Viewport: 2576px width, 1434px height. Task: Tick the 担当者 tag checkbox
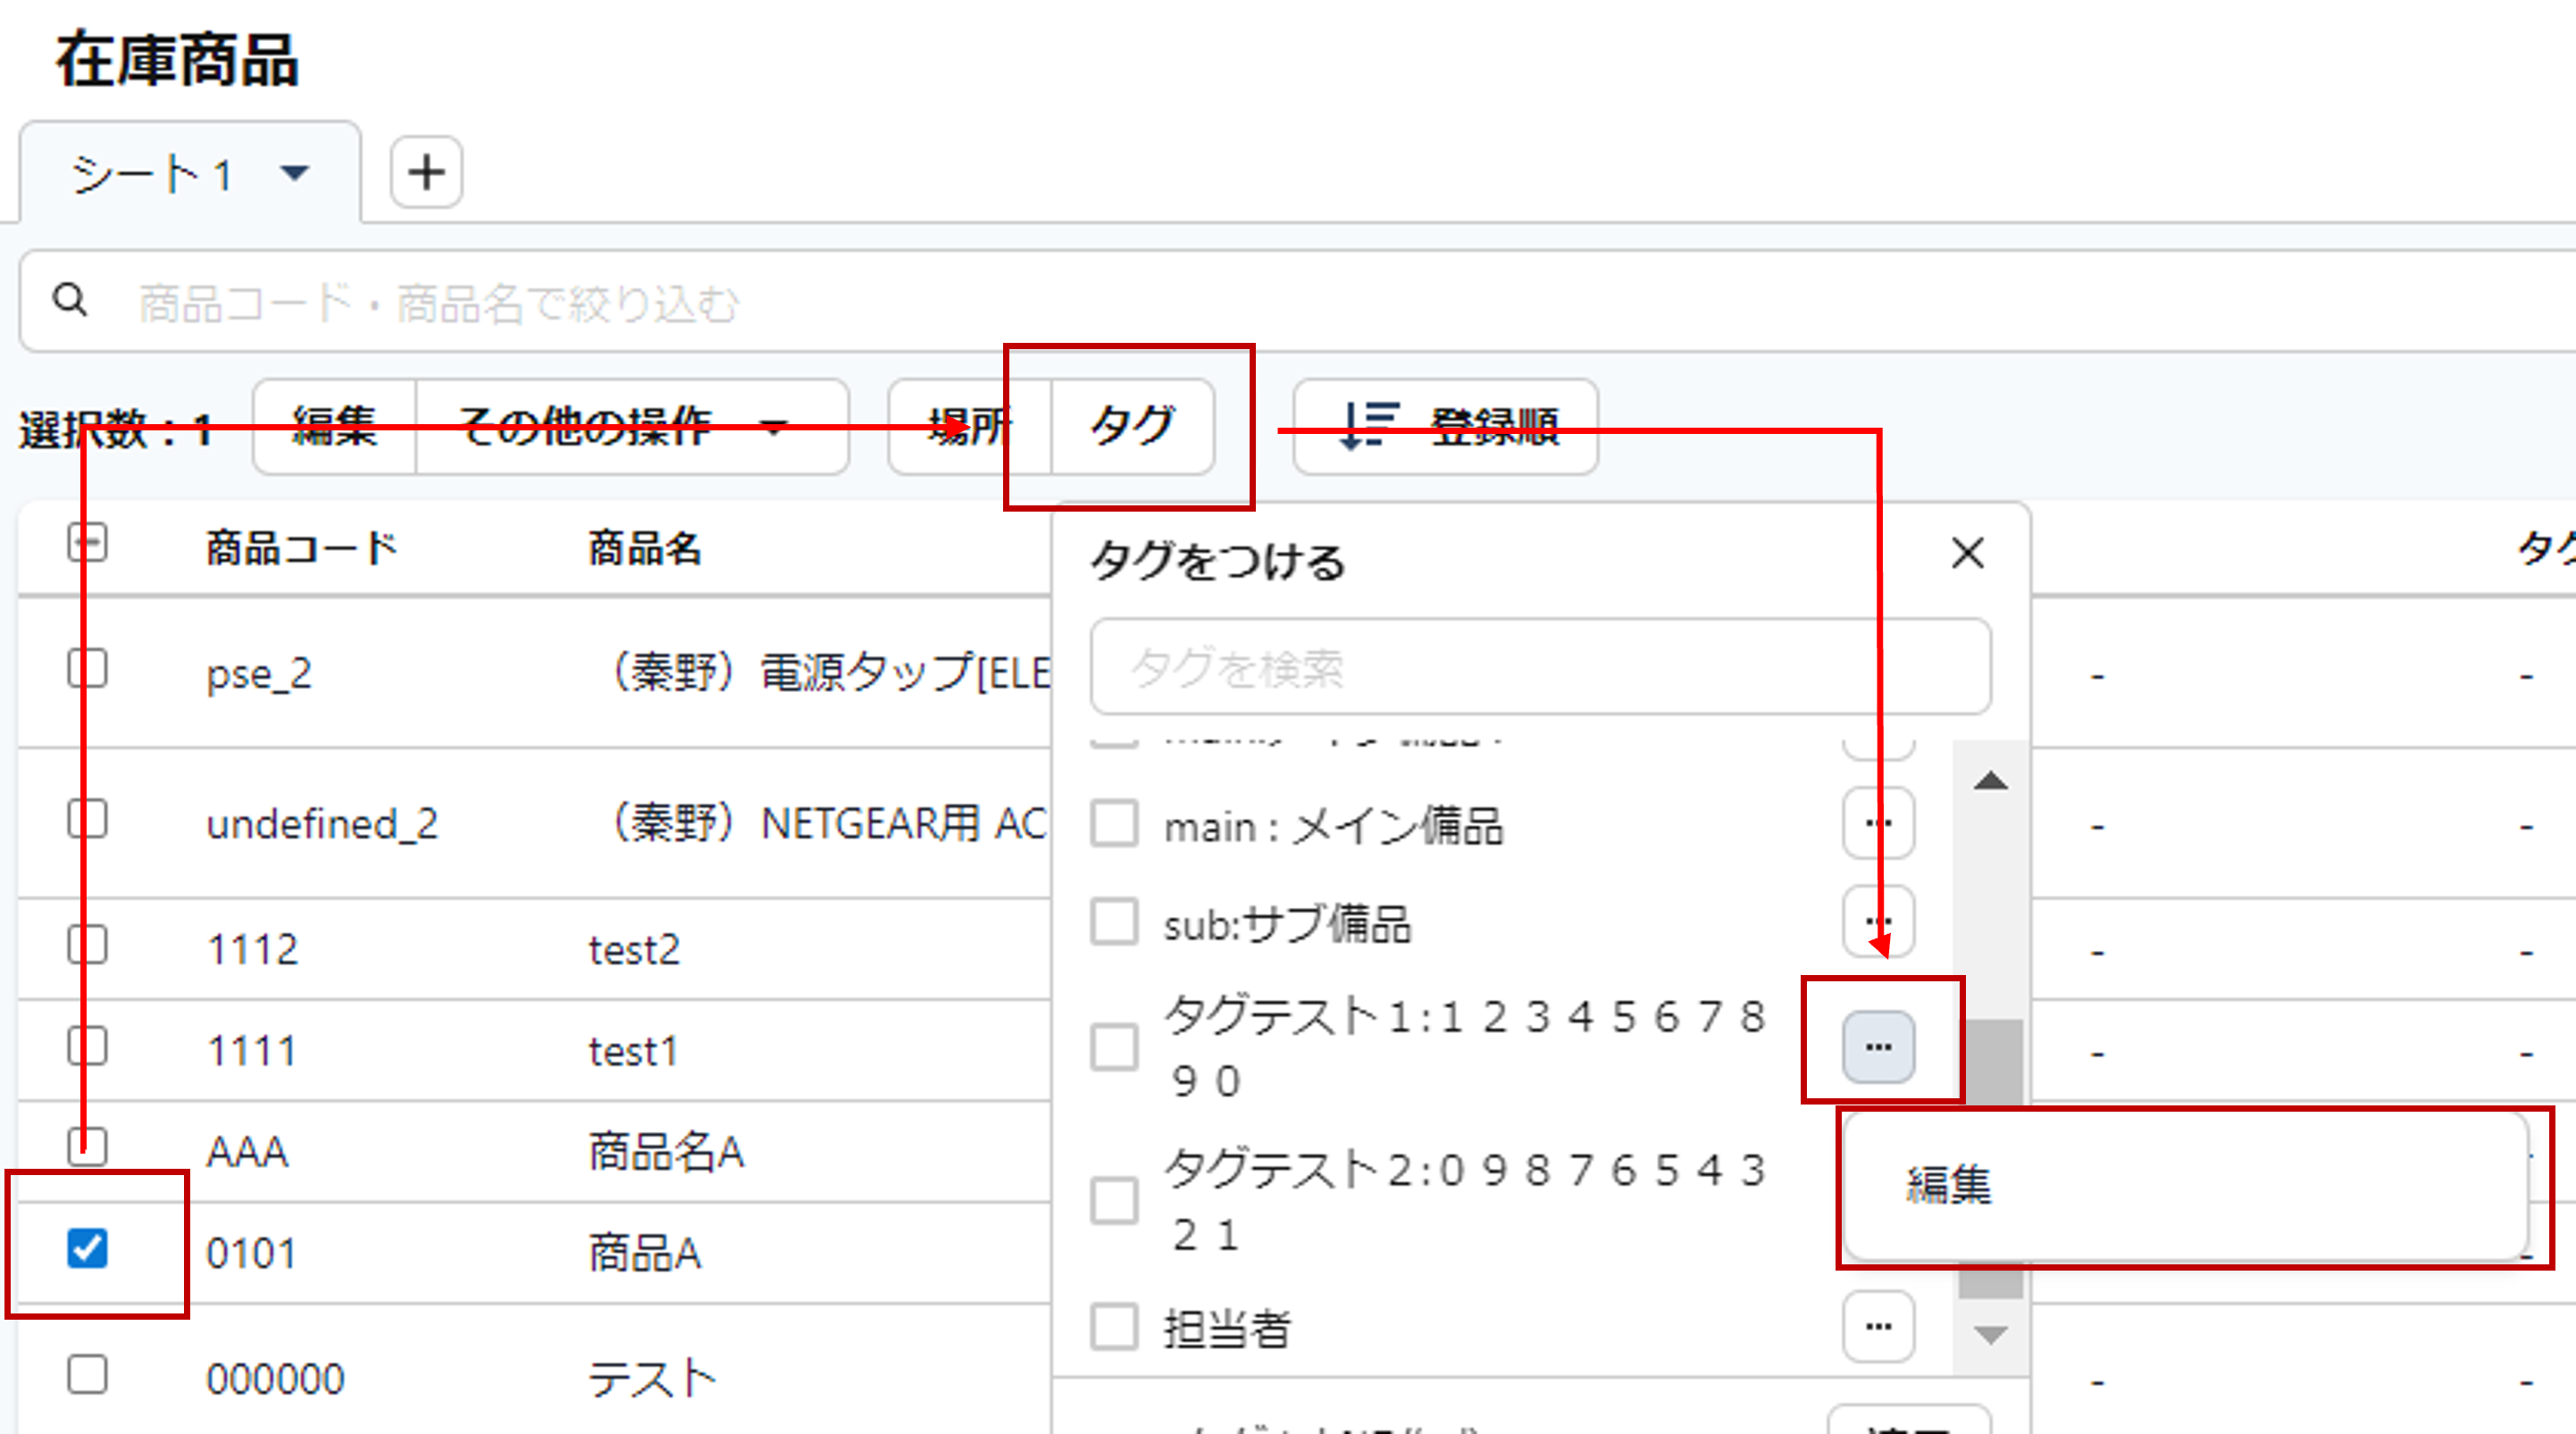(1114, 1327)
